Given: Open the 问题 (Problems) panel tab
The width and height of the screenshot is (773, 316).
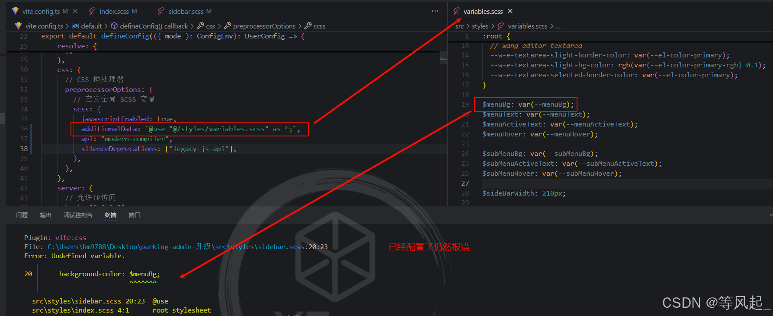Looking at the screenshot, I should (x=22, y=215).
